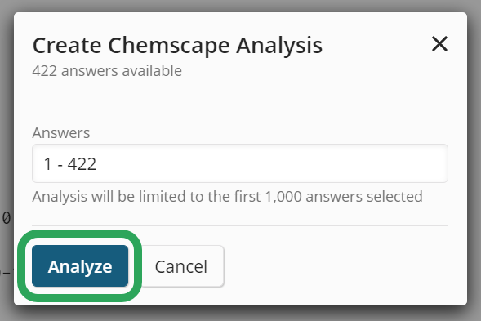This screenshot has width=481, height=321.
Task: Click the Analyze button
Action: coord(80,265)
